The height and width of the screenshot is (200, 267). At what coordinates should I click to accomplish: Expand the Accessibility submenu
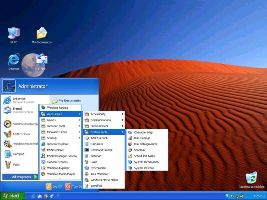pyautogui.click(x=104, y=114)
